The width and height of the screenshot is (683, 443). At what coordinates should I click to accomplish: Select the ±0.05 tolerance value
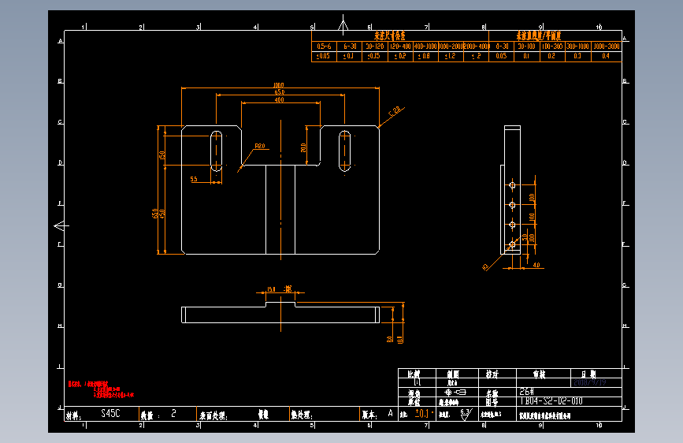323,56
